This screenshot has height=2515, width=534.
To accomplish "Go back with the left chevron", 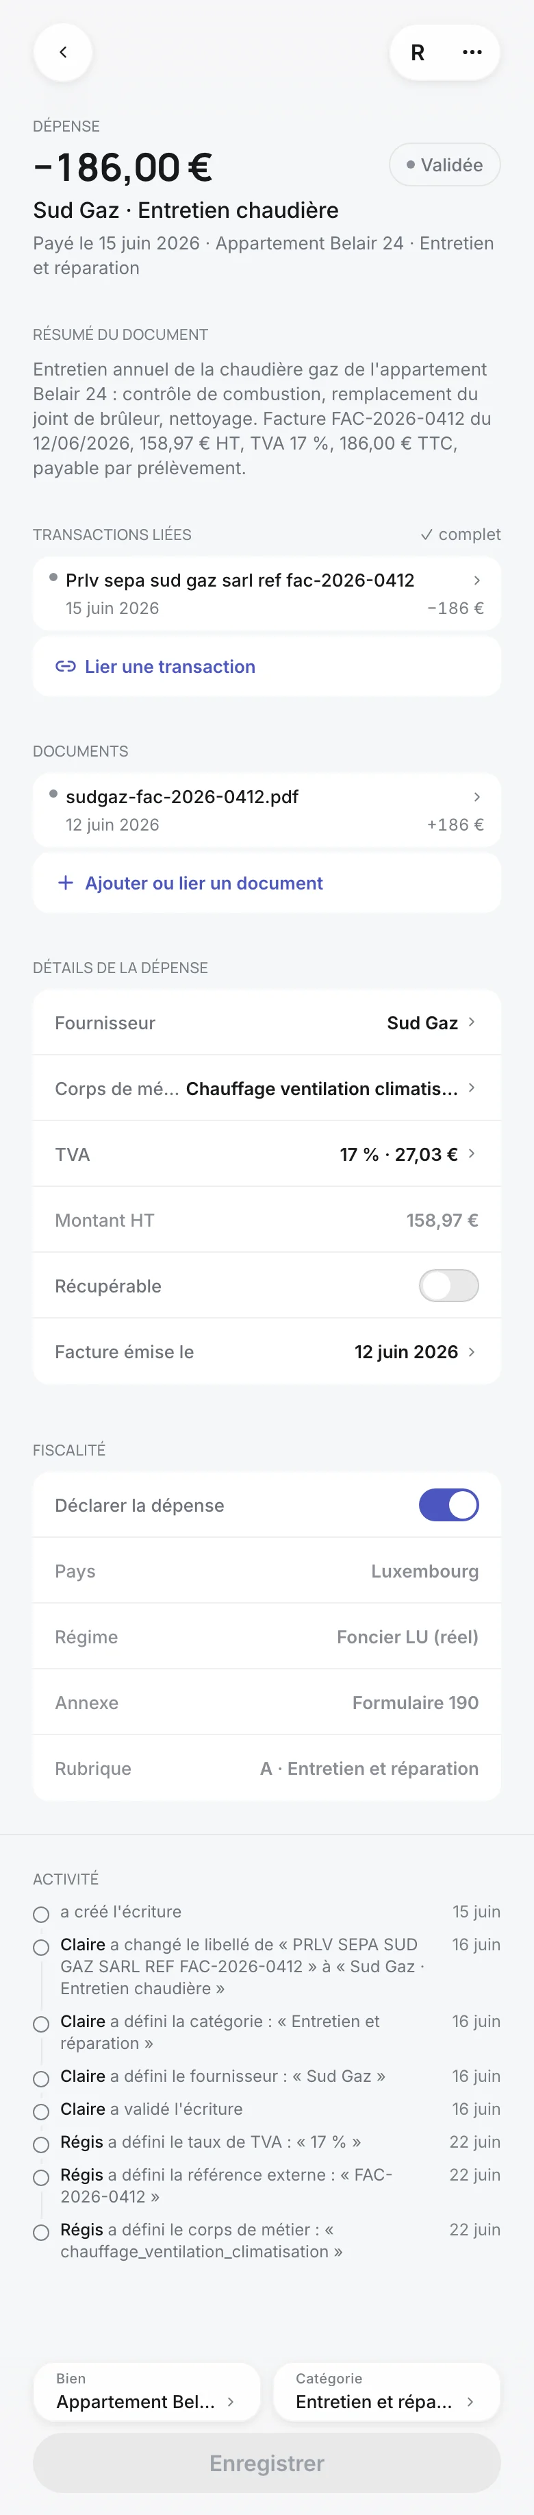I will tap(62, 52).
